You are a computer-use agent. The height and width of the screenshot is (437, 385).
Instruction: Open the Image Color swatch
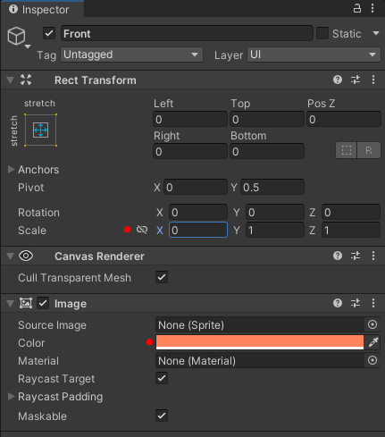(x=260, y=342)
